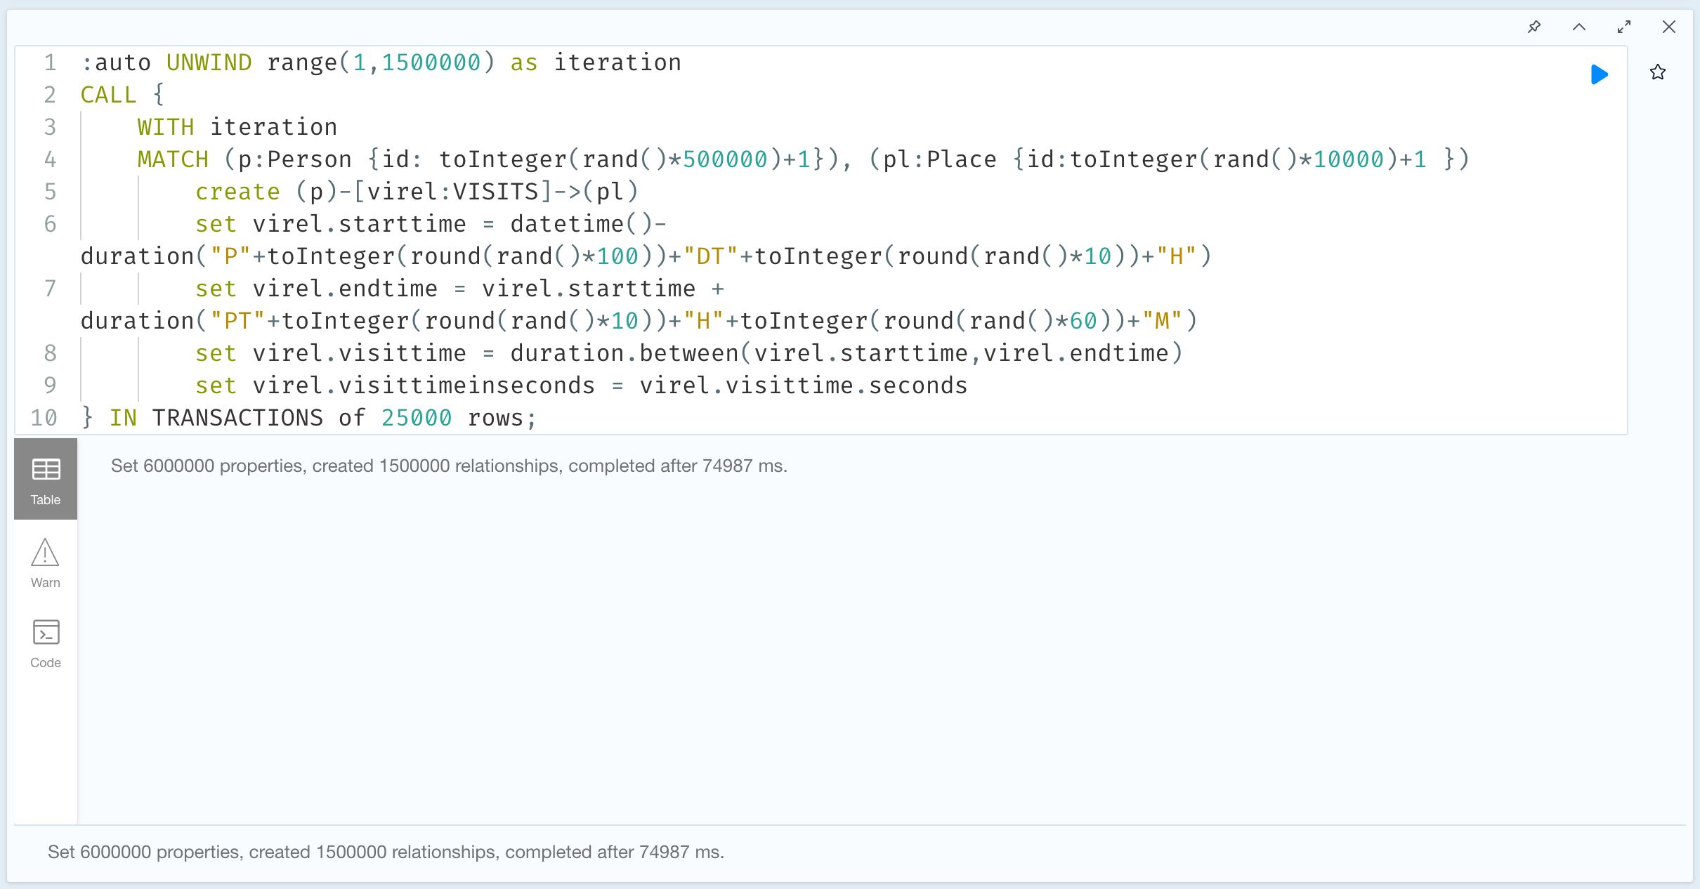Click the TRANSACTIONS keyword on line 10
Image resolution: width=1700 pixels, height=889 pixels.
(x=237, y=418)
